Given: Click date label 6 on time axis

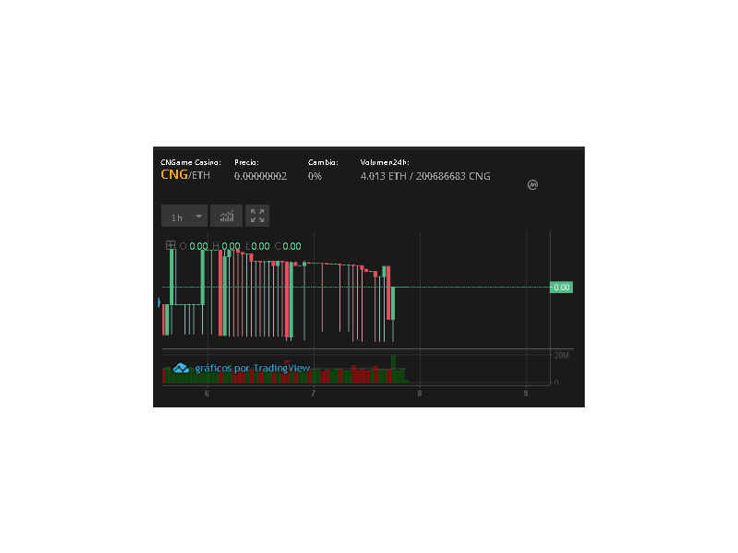Looking at the screenshot, I should pyautogui.click(x=207, y=394).
